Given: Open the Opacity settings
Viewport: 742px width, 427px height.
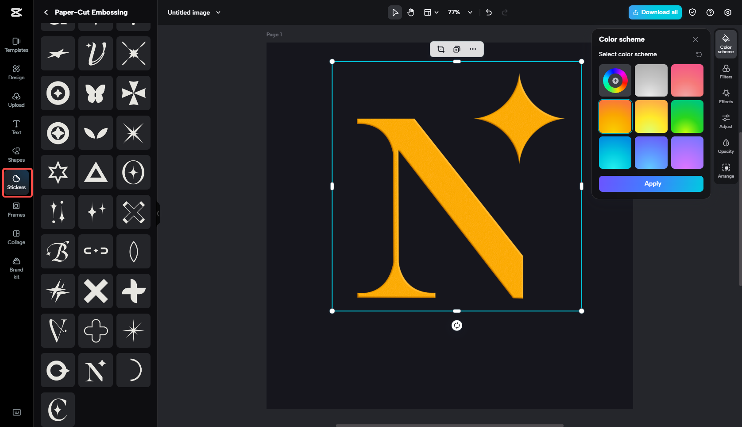Looking at the screenshot, I should (726, 146).
